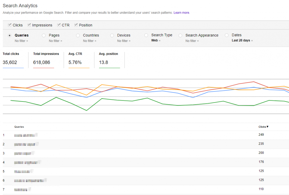289x195 pixels.
Task: Click the 176 clicks cell
Action: point(261,162)
